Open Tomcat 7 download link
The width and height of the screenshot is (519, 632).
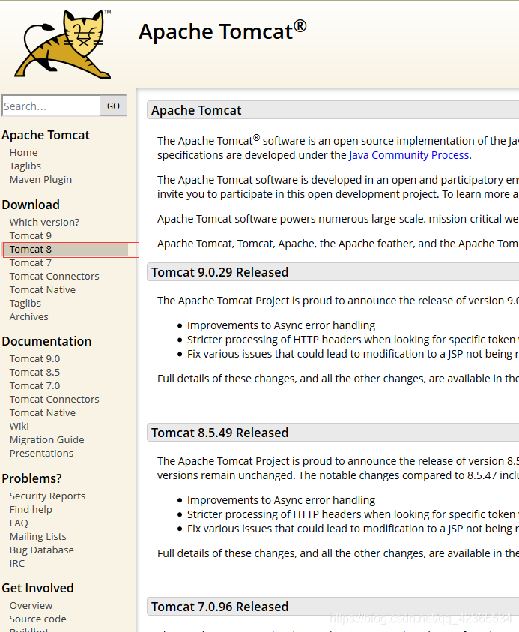point(31,263)
